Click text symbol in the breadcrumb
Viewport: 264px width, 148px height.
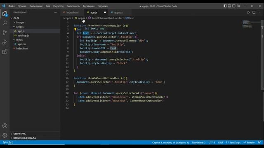pos(131,18)
